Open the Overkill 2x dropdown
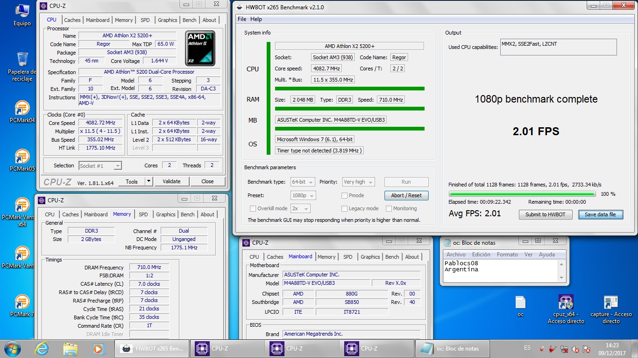The width and height of the screenshot is (638, 358). [300, 208]
